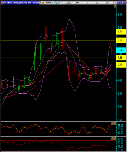Click the cyan 8.14 current price label
This screenshot has height=152, width=127.
(x=121, y=50)
